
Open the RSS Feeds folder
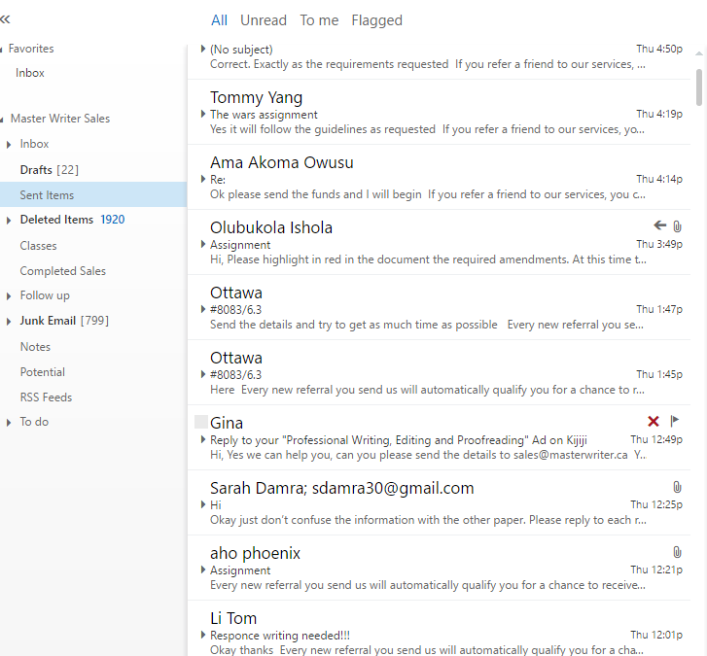tap(46, 397)
